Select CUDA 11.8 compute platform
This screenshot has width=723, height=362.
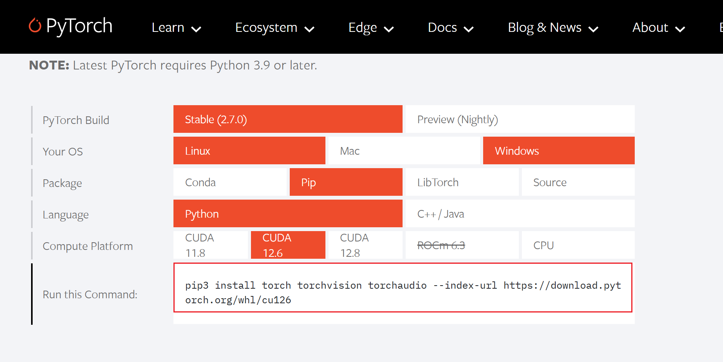pos(210,245)
